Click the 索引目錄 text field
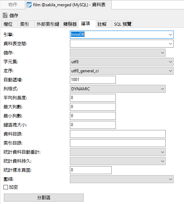 pyautogui.click(x=118, y=143)
